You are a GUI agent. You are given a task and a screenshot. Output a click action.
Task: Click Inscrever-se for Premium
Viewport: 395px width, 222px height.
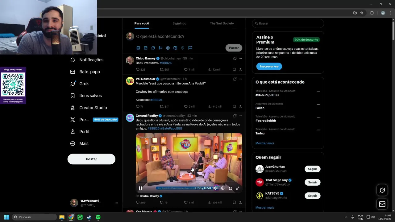click(x=269, y=66)
